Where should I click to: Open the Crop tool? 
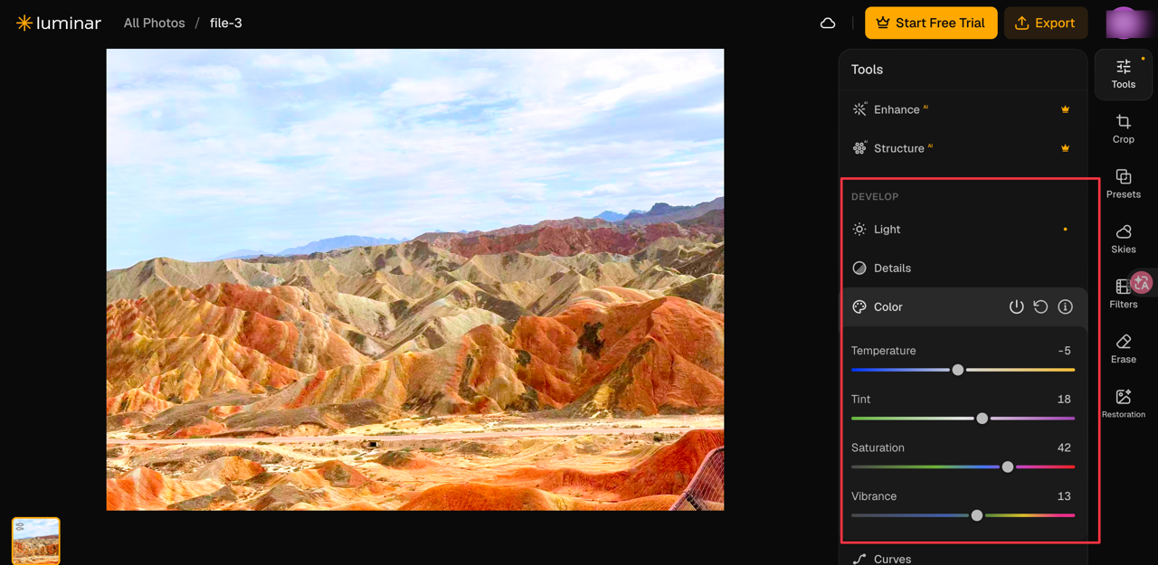(x=1124, y=129)
